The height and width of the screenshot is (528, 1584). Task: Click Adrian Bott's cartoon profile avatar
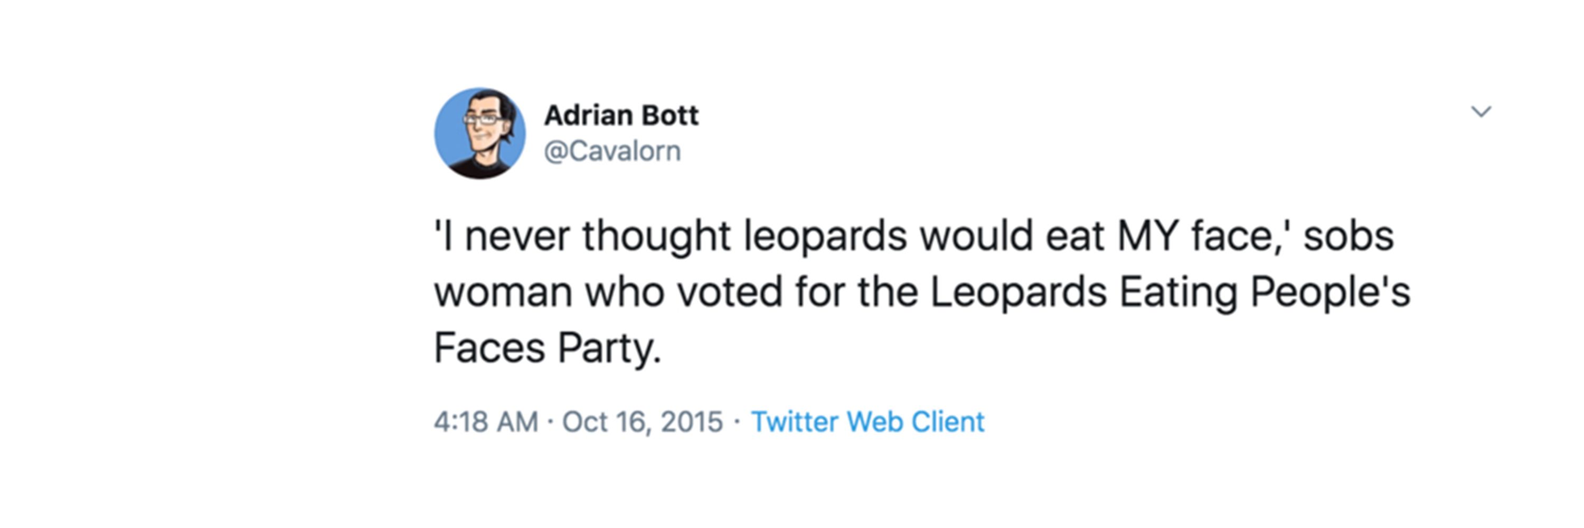[479, 133]
